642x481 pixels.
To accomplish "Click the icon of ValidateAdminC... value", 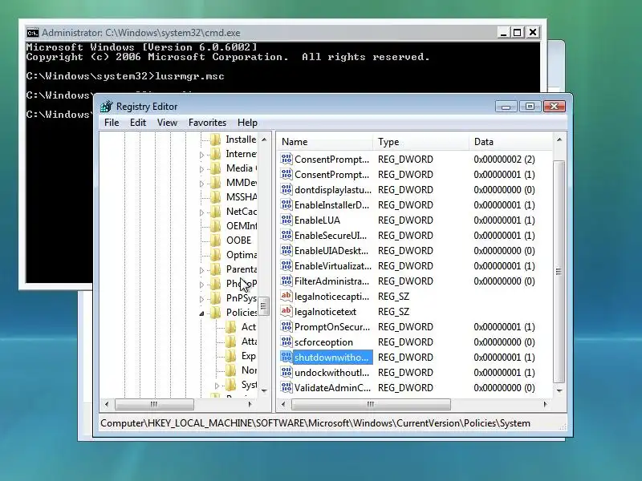I will click(286, 387).
